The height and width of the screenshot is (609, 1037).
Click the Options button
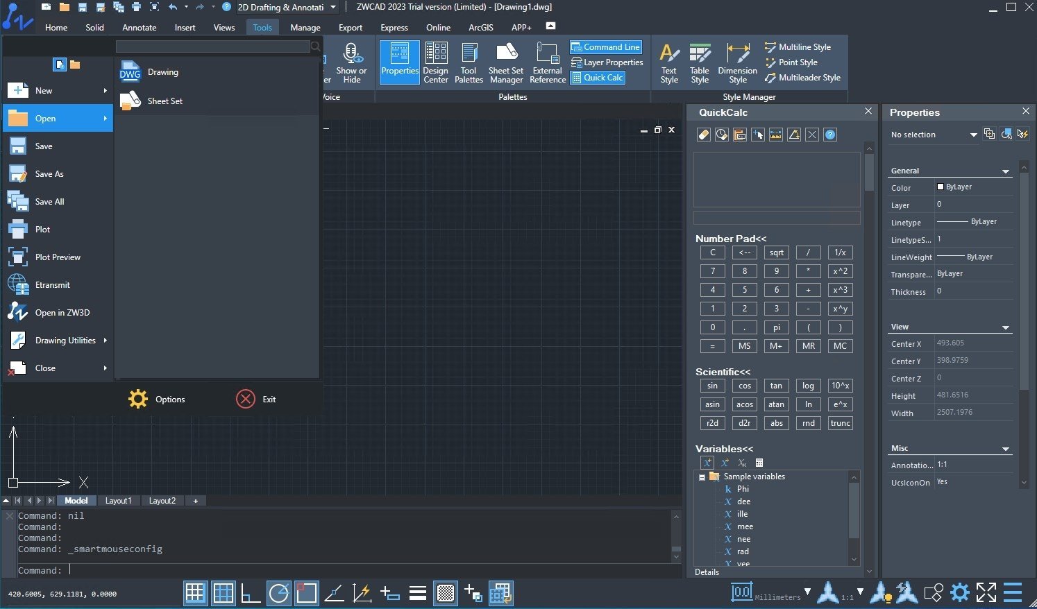coord(157,399)
